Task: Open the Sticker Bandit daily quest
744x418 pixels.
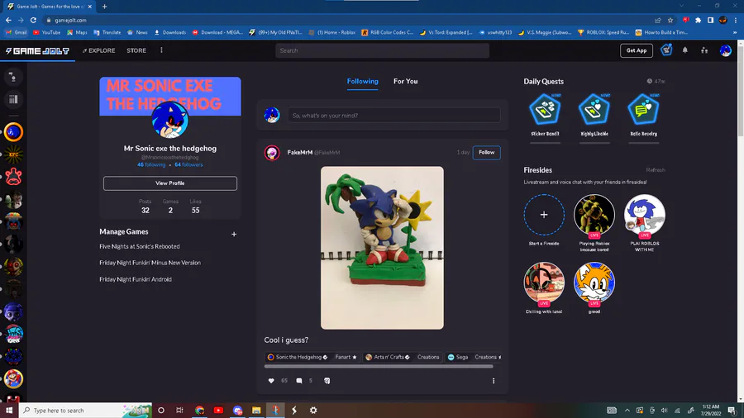Action: click(x=545, y=115)
